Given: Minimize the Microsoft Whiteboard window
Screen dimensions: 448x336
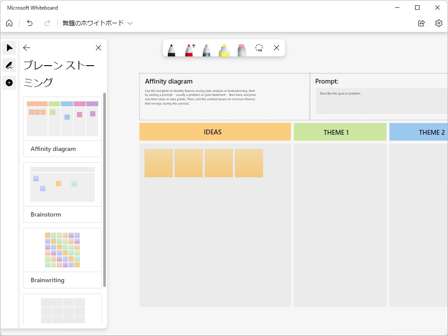Looking at the screenshot, I should click(x=397, y=8).
